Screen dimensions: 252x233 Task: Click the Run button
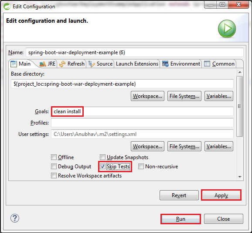pos(180,219)
